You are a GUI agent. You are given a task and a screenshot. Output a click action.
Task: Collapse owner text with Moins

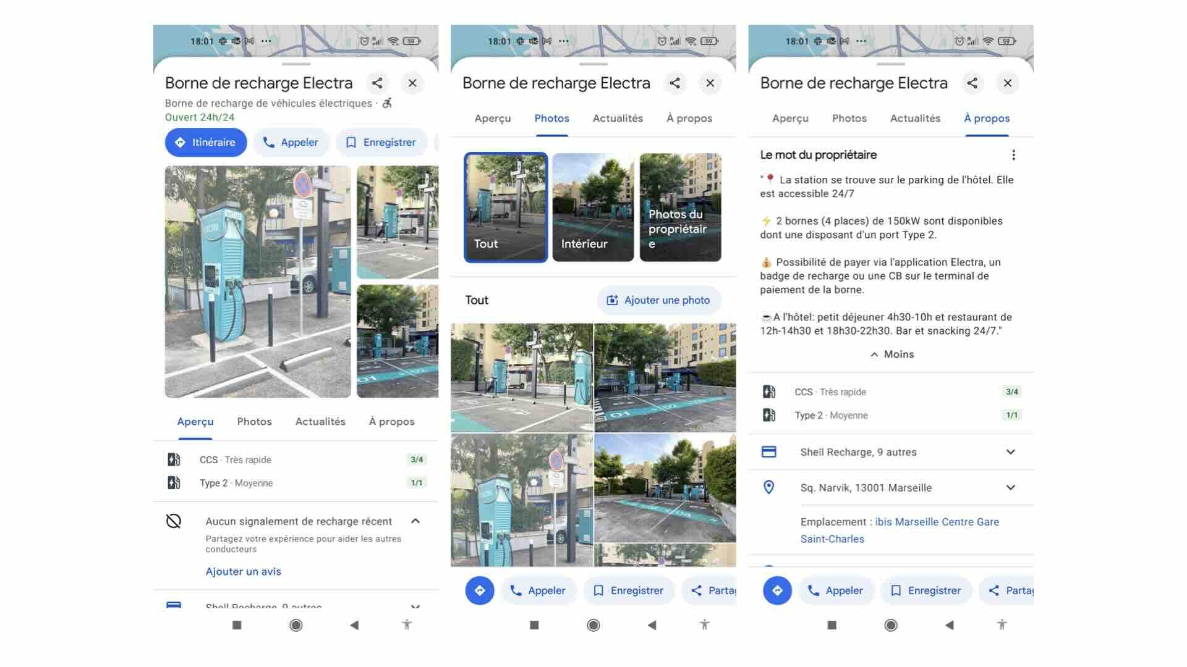tap(891, 354)
